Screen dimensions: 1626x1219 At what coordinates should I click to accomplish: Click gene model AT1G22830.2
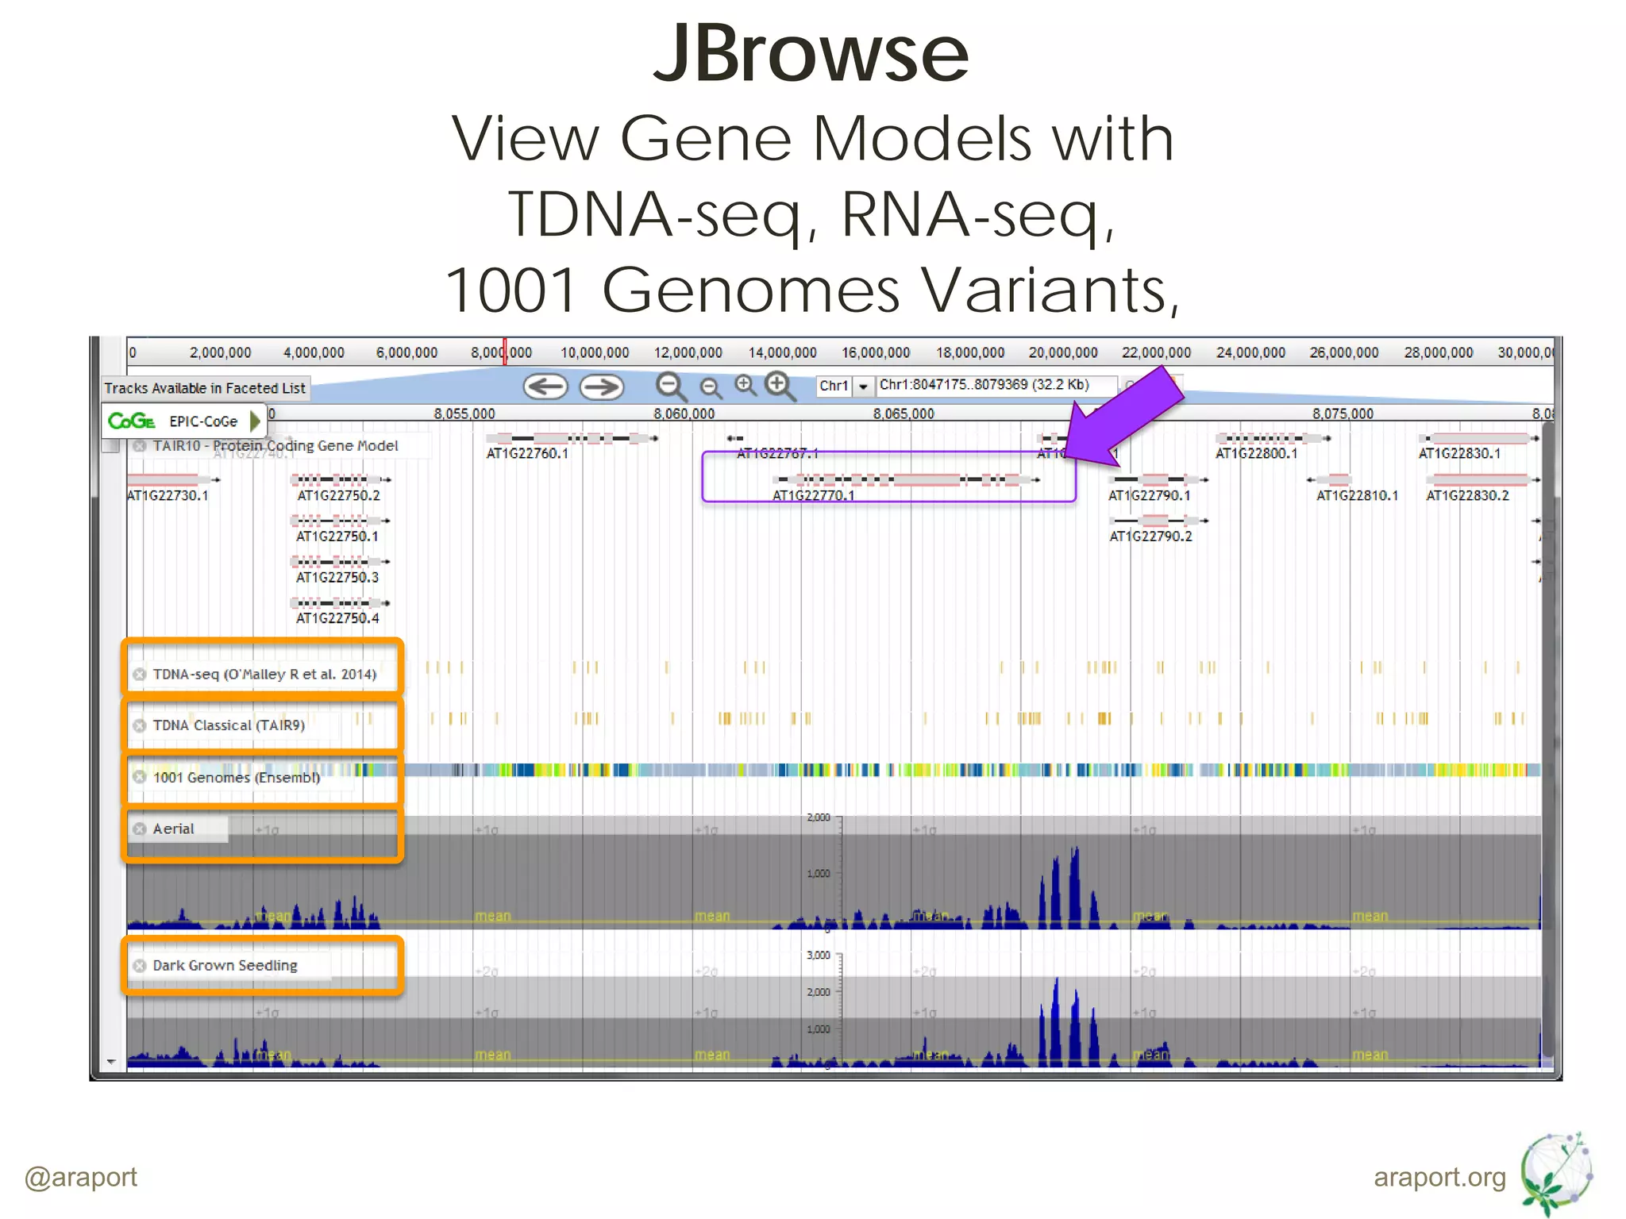[x=1482, y=479]
